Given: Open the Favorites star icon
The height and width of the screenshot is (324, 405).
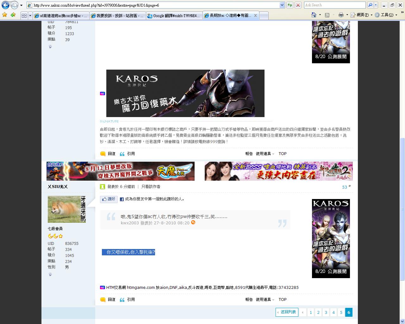Looking at the screenshot, I should [4, 15].
